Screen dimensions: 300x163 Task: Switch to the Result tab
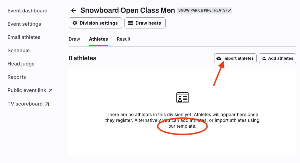click(x=124, y=39)
